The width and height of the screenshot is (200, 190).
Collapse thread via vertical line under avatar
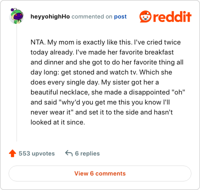[x=16, y=83]
